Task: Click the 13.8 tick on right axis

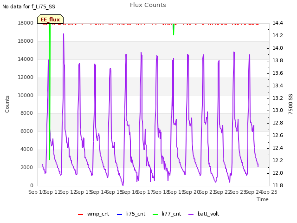Action: [278, 60]
